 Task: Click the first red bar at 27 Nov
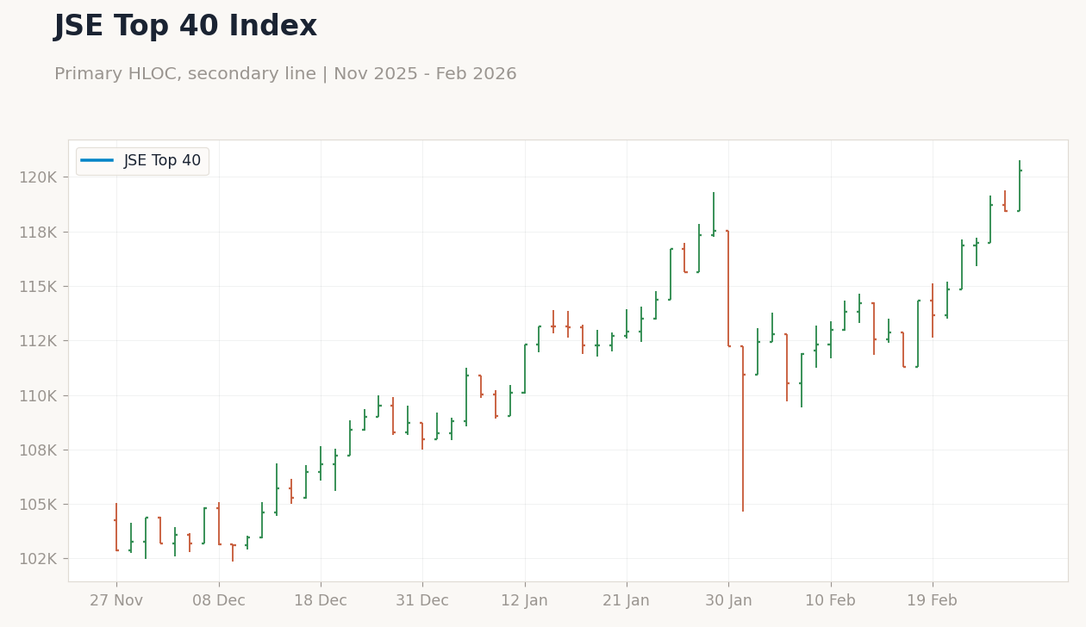[x=116, y=527]
